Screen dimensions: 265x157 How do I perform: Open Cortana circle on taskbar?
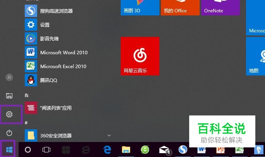pos(28,150)
